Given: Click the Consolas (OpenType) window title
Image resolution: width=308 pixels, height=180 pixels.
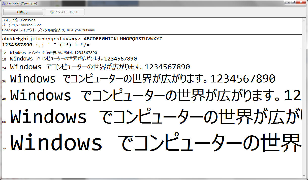Looking at the screenshot, I should click(22, 3).
